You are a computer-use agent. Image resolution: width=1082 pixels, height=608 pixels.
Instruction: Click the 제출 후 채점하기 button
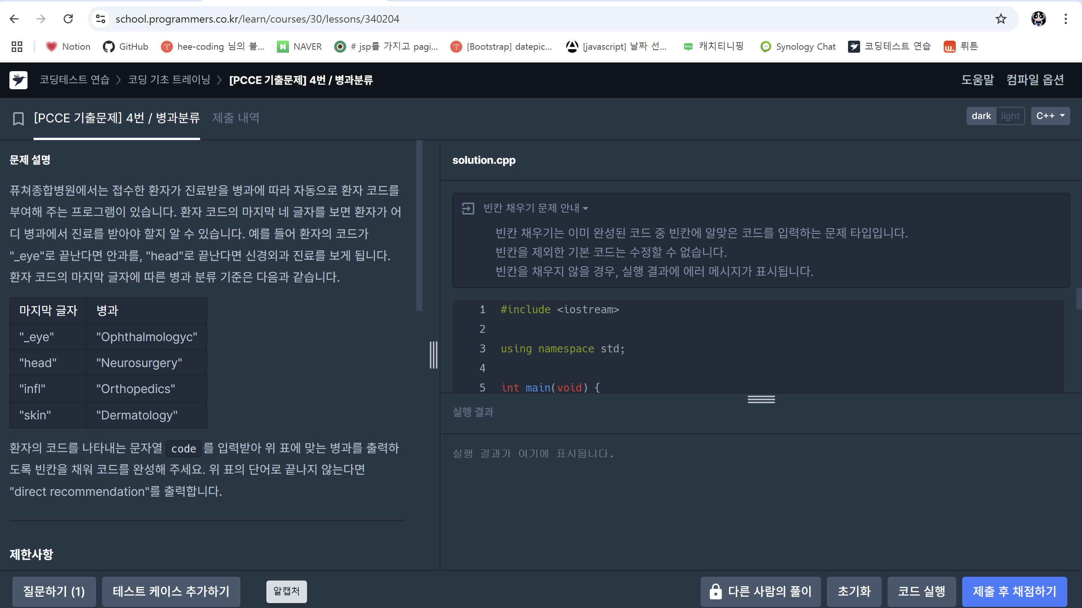[x=1014, y=591]
